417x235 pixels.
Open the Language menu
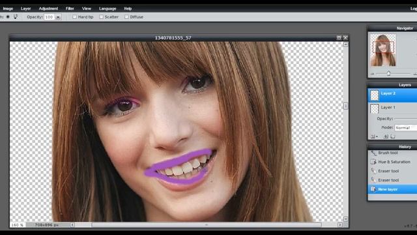(108, 8)
